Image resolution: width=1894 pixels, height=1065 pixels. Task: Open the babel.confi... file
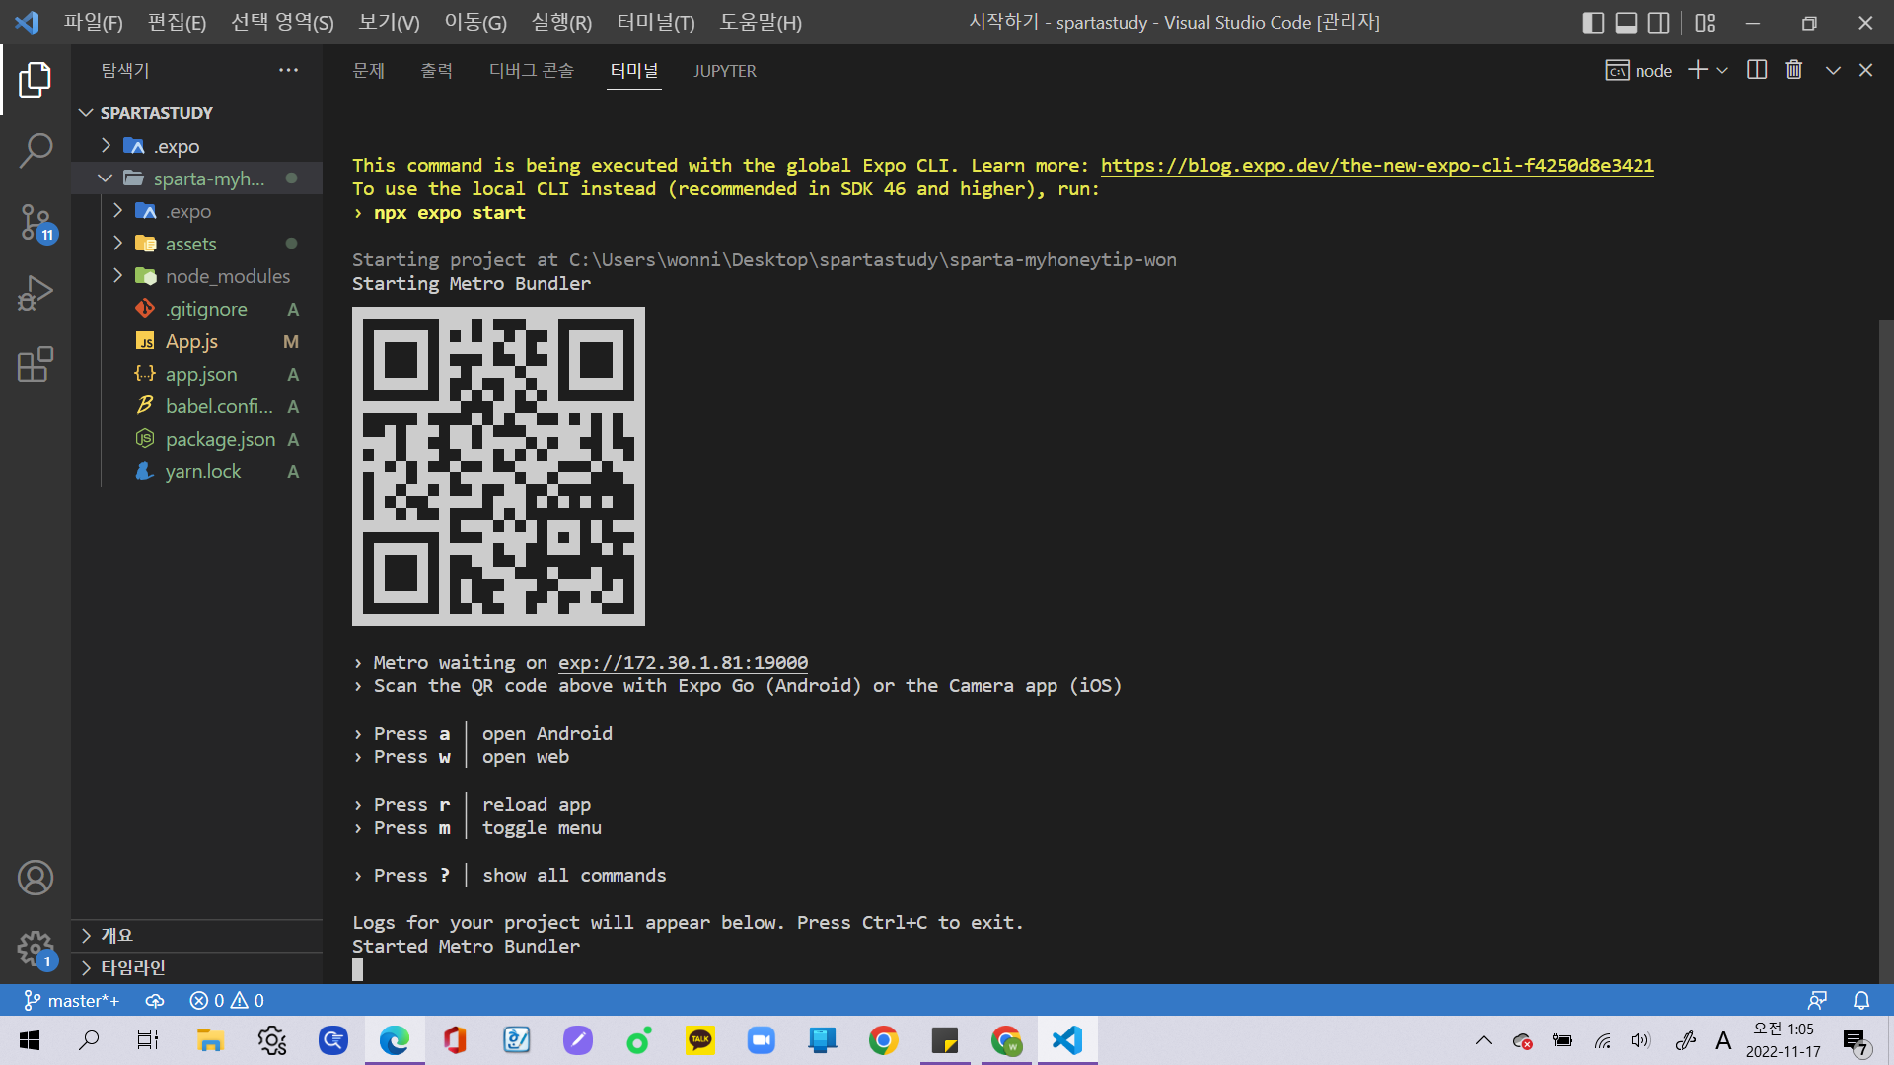[x=197, y=406]
